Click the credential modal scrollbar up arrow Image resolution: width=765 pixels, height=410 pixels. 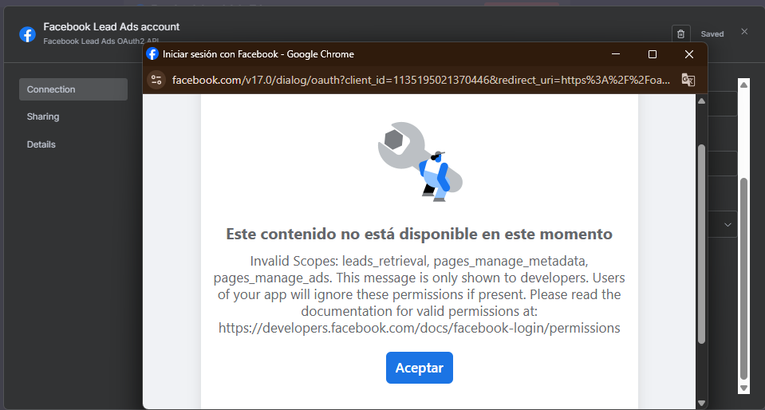(743, 85)
